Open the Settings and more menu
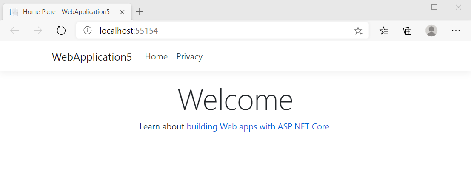This screenshot has height=182, width=471. (x=456, y=31)
